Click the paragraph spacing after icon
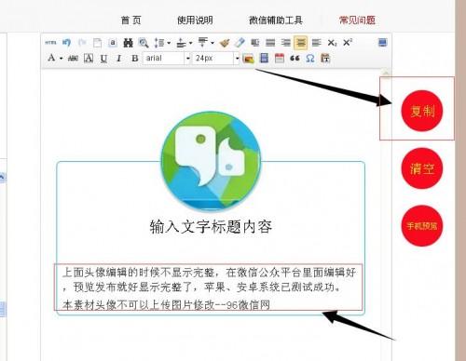Viewport: 466px width, 361px height. pyautogui.click(x=203, y=42)
